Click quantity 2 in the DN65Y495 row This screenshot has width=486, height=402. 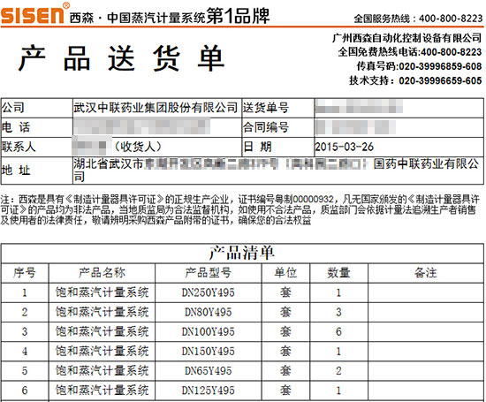(338, 371)
